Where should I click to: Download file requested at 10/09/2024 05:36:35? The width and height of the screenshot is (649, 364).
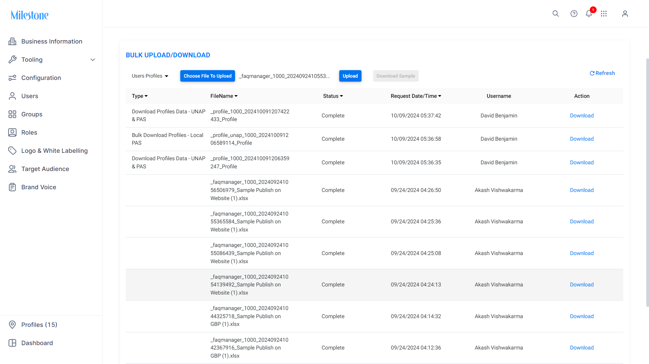pyautogui.click(x=582, y=163)
